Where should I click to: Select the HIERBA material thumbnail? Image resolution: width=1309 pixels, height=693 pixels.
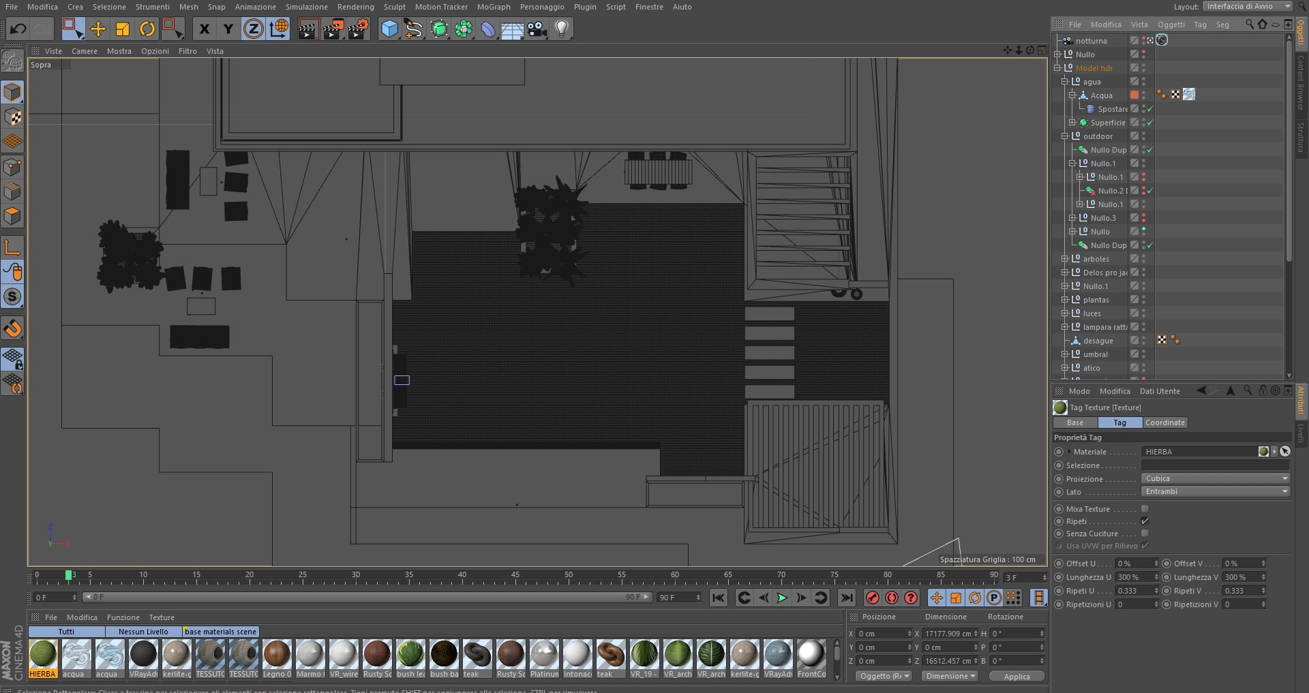[x=42, y=658]
